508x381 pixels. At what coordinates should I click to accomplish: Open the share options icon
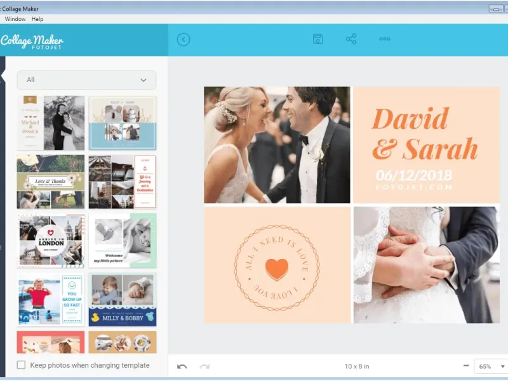[x=351, y=39]
